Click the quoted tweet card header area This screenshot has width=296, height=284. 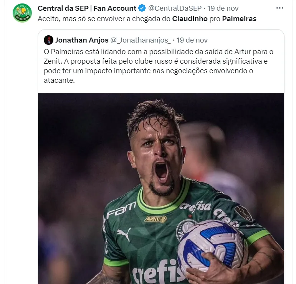point(161,40)
